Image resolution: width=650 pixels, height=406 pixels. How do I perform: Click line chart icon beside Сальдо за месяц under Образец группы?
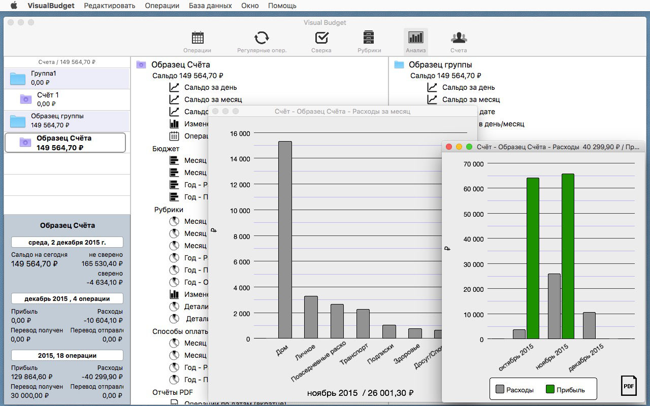click(432, 99)
